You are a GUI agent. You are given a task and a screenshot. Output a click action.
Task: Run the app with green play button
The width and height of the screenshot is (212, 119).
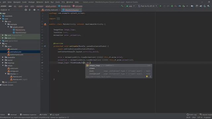click(160, 6)
